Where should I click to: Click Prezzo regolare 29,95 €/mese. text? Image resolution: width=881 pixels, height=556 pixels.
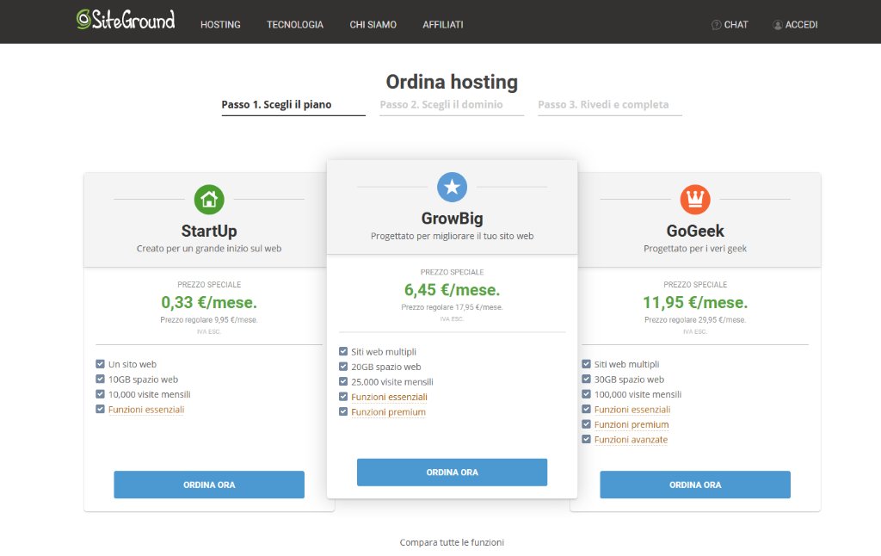[x=695, y=320]
